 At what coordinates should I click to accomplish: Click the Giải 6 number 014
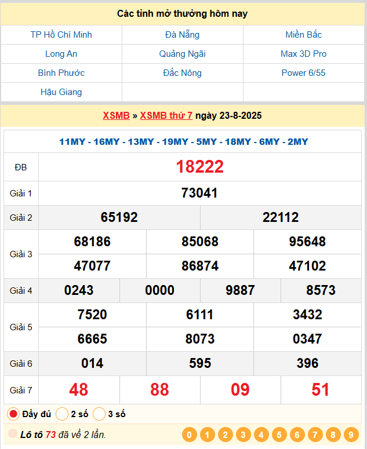(x=92, y=363)
